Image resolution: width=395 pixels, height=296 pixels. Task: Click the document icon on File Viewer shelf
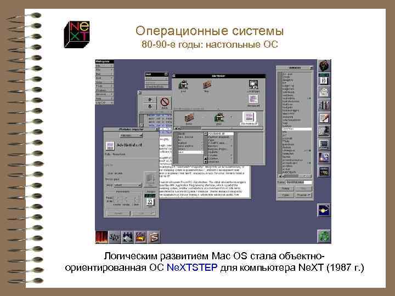[253, 100]
